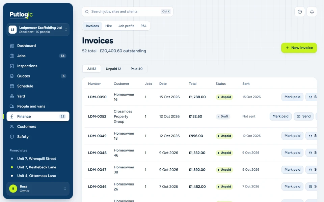Image resolution: width=324 pixels, height=202 pixels.
Task: Expand the Ledgemoor Scaffolding Ltd company switcher
Action: click(x=38, y=30)
